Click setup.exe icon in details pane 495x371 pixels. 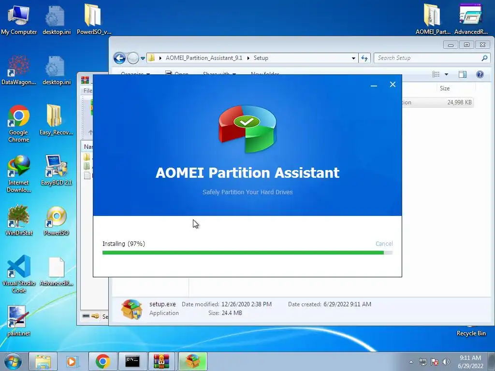131,309
